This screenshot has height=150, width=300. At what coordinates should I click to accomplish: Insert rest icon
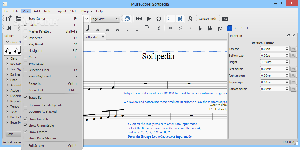point(159,28)
